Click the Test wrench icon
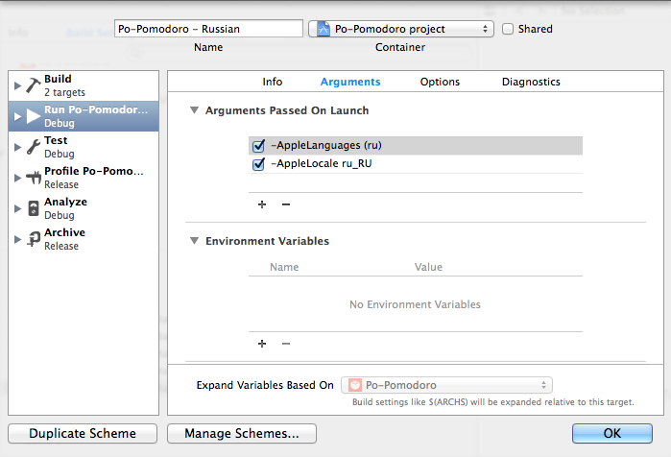 (x=34, y=147)
